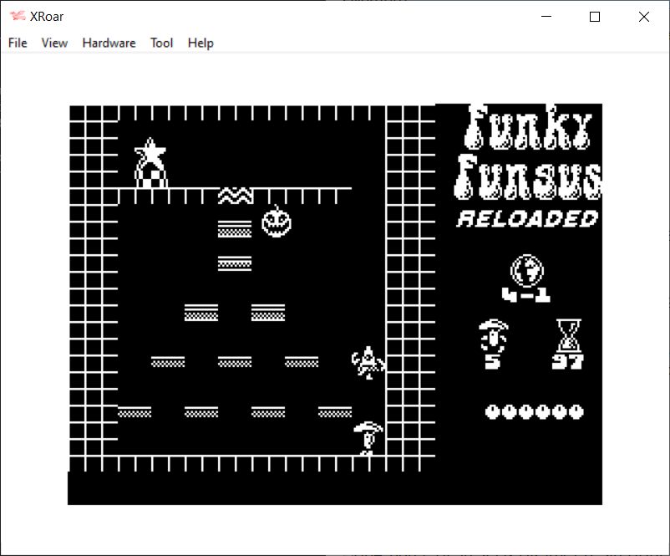The height and width of the screenshot is (556, 670).
Task: Click the grinning pumpkin enemy sprite
Action: point(277,222)
